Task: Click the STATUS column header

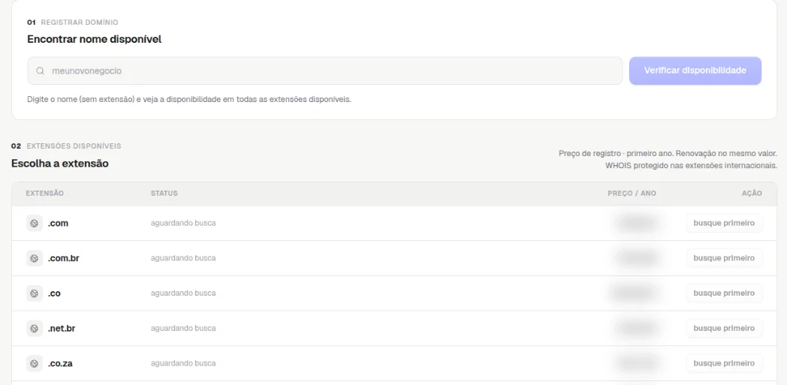Action: [164, 194]
